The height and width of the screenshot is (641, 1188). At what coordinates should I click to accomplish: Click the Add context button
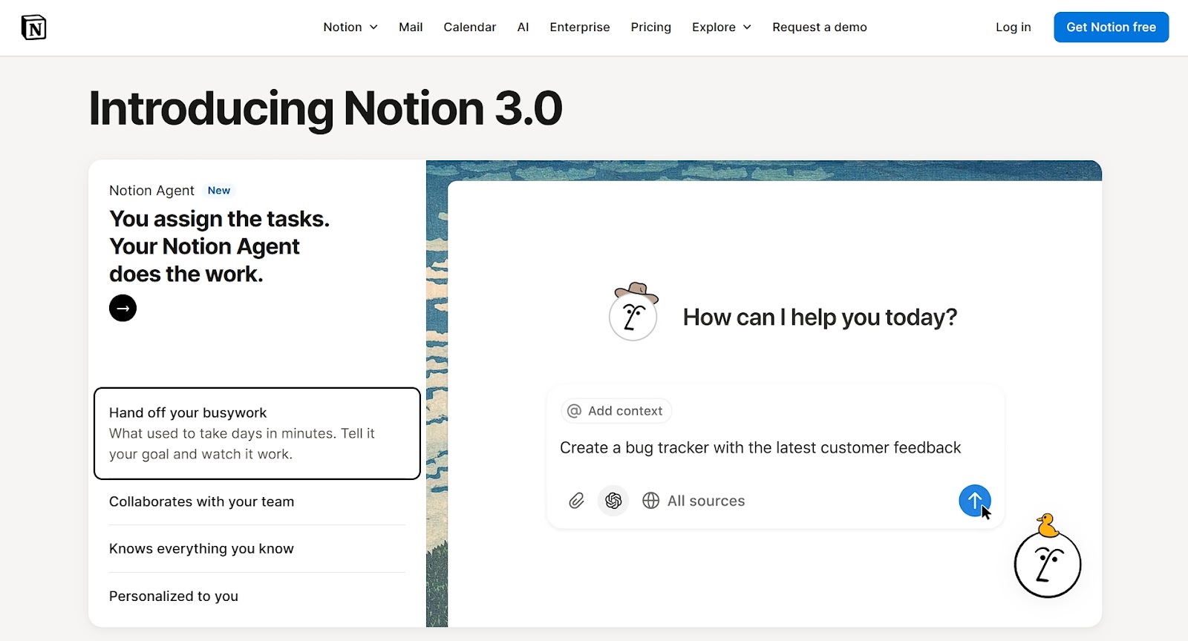[x=616, y=411]
